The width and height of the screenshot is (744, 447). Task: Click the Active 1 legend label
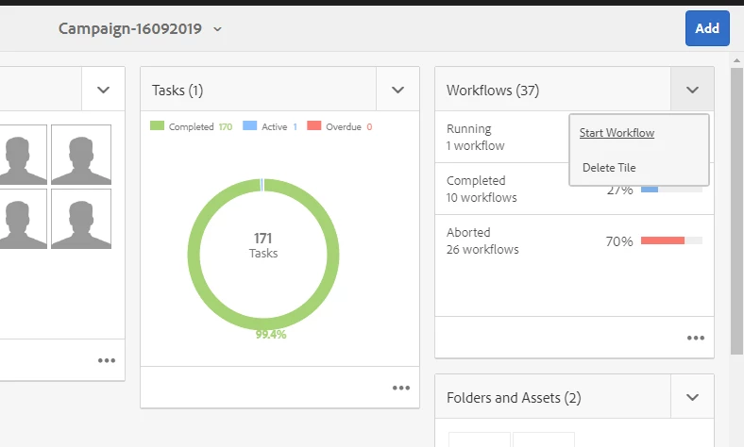[279, 127]
